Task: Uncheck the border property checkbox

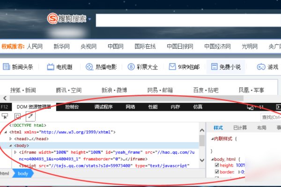Action: [x=217, y=172]
